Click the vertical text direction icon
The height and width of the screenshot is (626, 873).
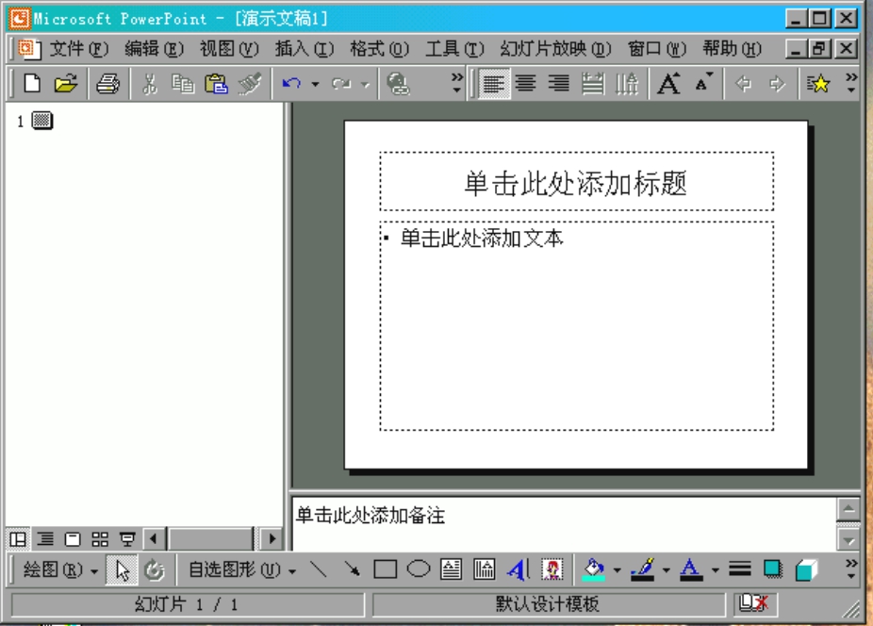coord(627,84)
